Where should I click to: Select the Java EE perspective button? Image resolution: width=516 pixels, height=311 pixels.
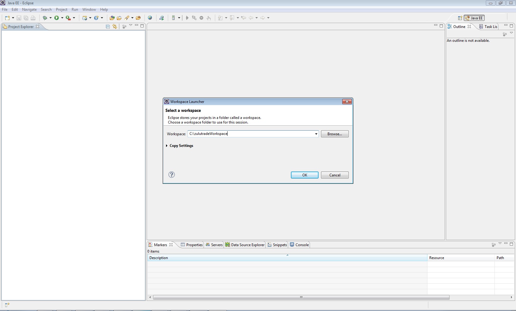(x=474, y=18)
